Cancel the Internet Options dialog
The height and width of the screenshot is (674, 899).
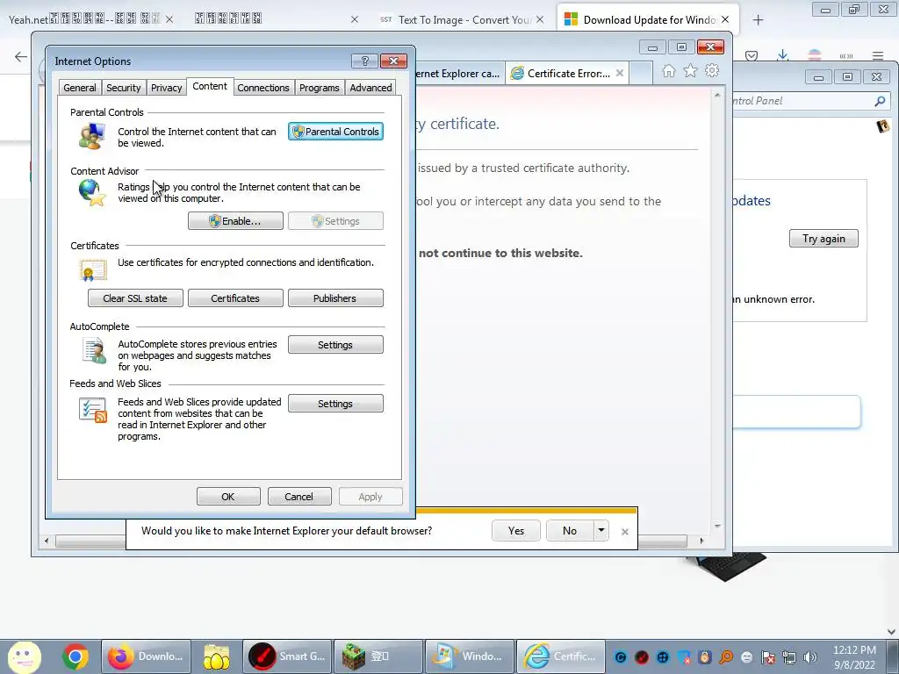point(299,497)
